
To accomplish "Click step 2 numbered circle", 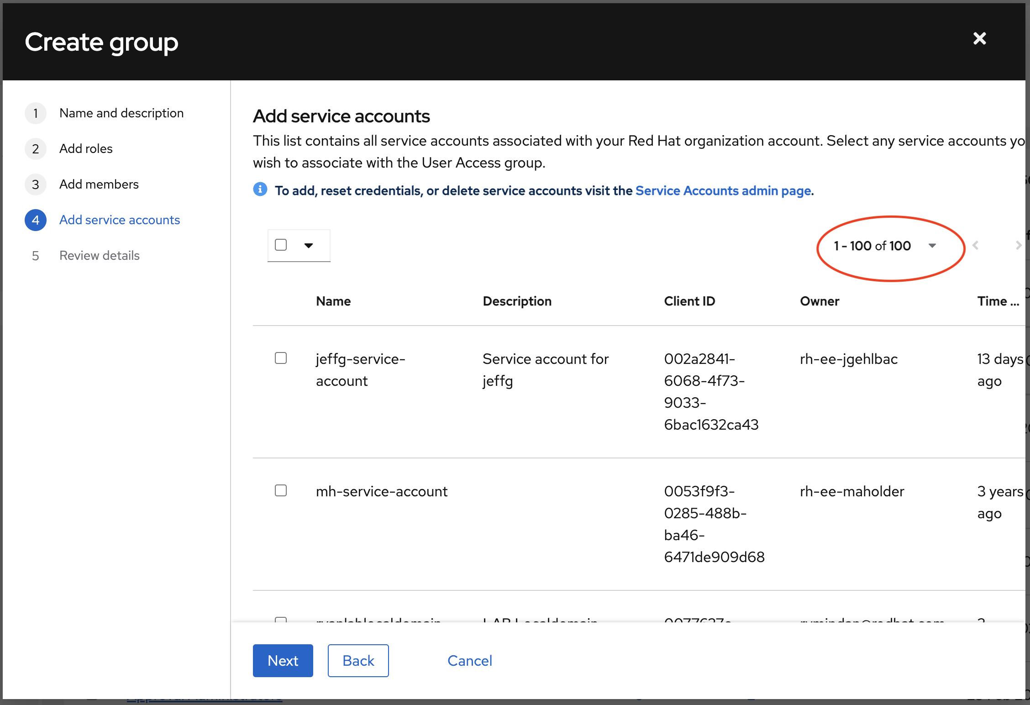I will coord(36,149).
